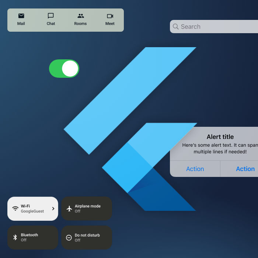Click the Off status under Do not disturb
Viewport: 258px width, 258px height.
pos(77,240)
